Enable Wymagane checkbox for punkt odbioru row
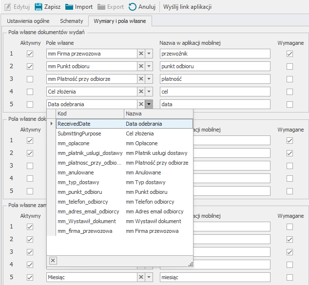Screen dimensions: 309x285 290,66
